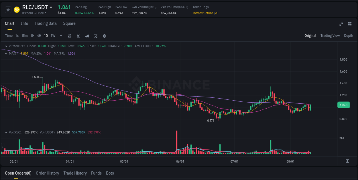This screenshot has height=180, width=358.
Task: Switch to the Trading Data tab
Action: coord(46,23)
